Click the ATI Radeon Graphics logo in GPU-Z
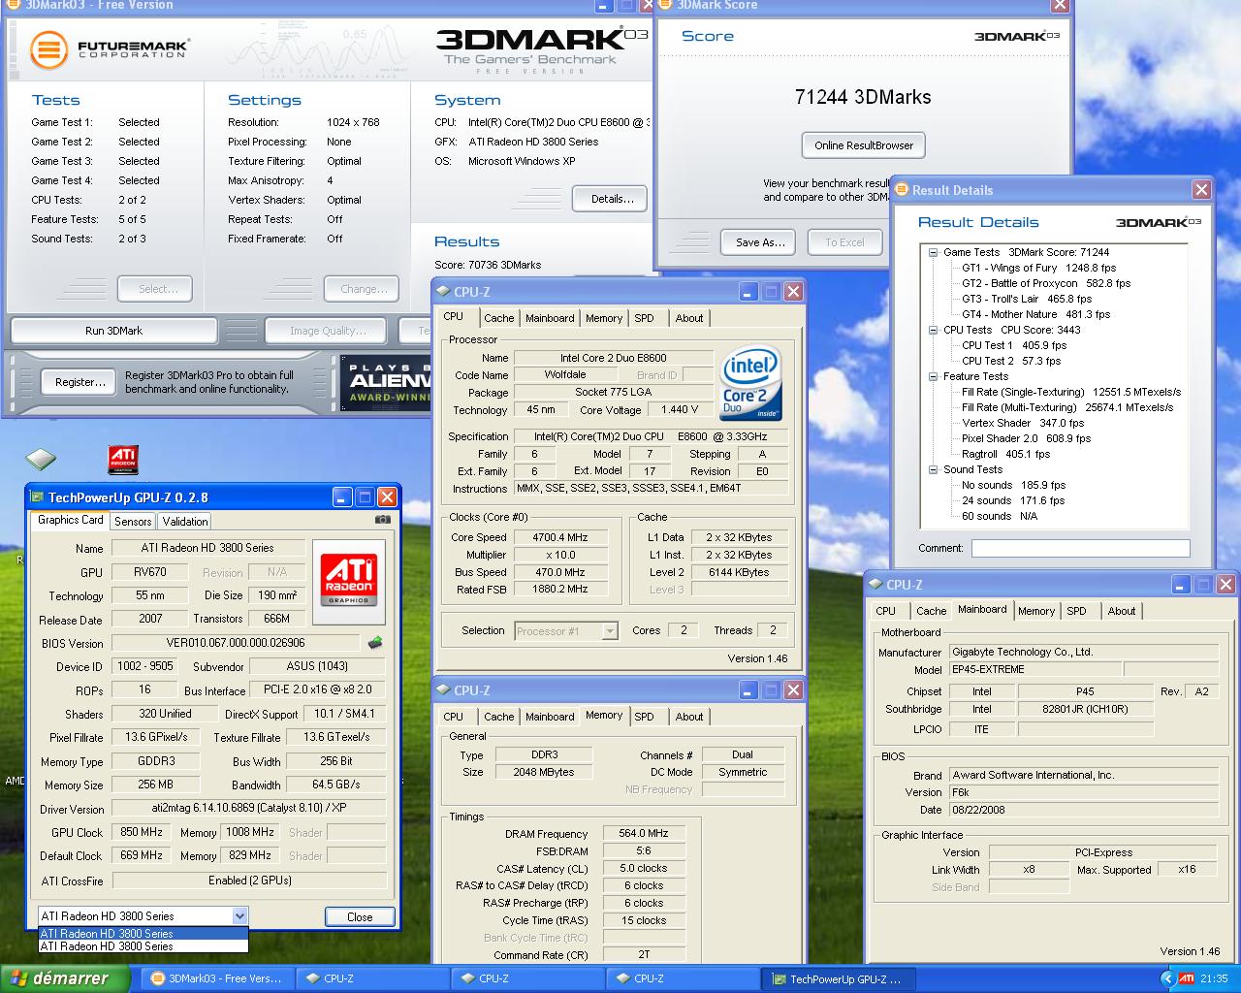The image size is (1241, 993). [x=349, y=580]
